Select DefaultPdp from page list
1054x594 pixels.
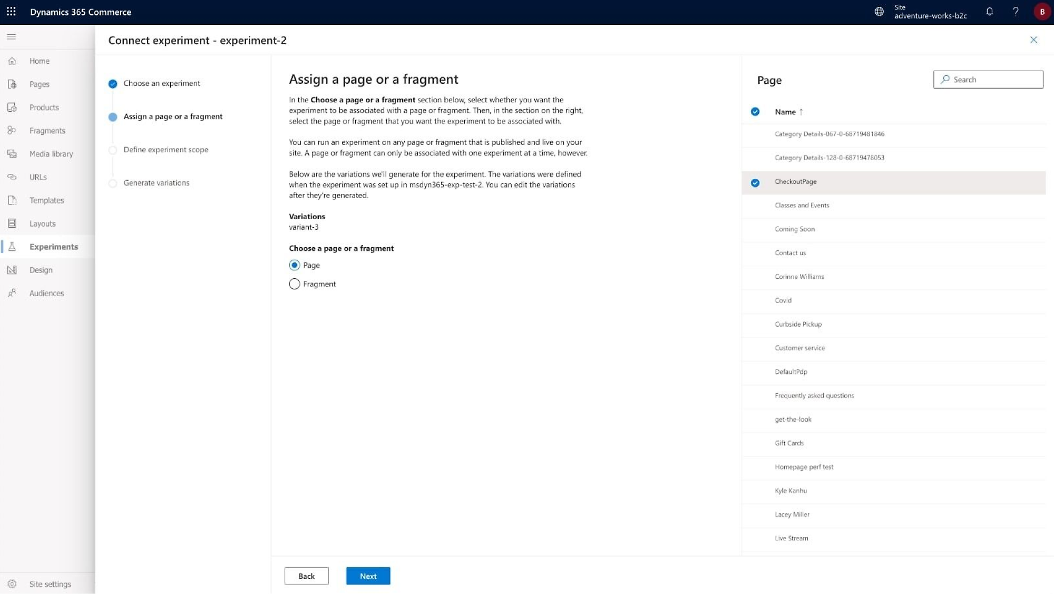[x=791, y=371]
